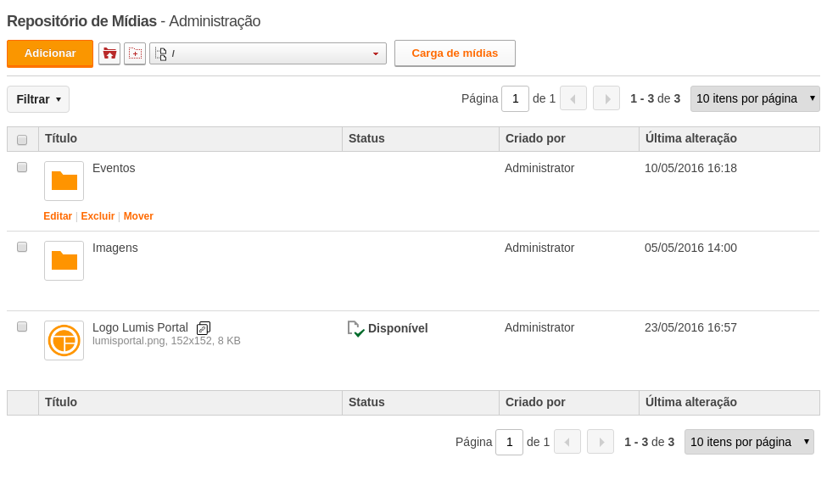This screenshot has width=827, height=480.
Task: Open the Imagens folder icon
Action: [x=64, y=260]
